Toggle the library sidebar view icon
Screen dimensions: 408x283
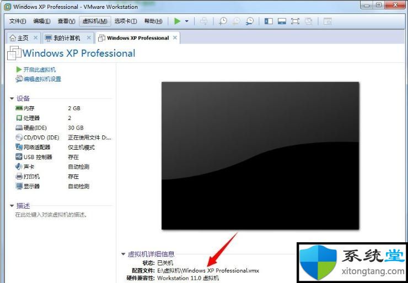269,21
